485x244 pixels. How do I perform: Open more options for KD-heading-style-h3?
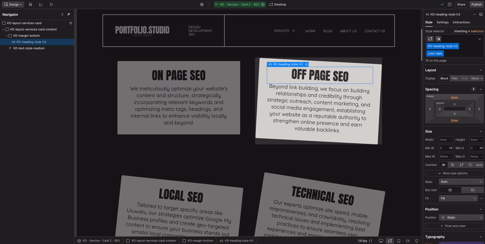pos(475,14)
